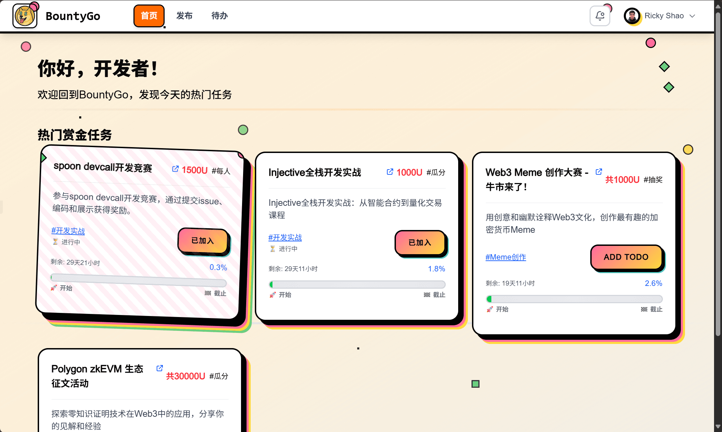Screen dimensions: 722x432
Task: Click the ADD TODO button
Action: click(x=626, y=257)
